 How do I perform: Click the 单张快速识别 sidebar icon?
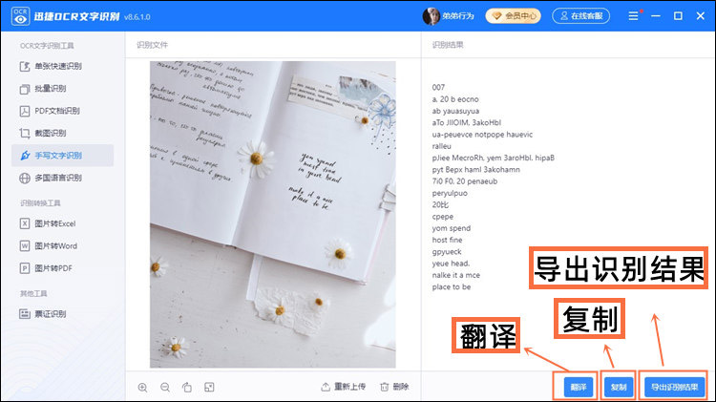point(25,67)
